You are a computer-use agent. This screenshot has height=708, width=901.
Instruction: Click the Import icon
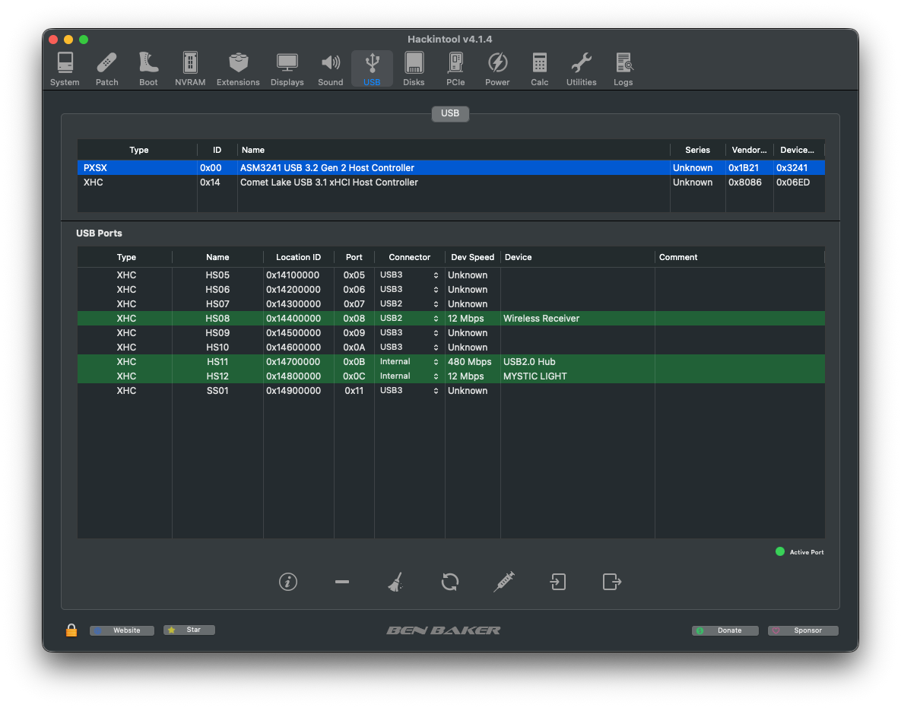point(558,582)
